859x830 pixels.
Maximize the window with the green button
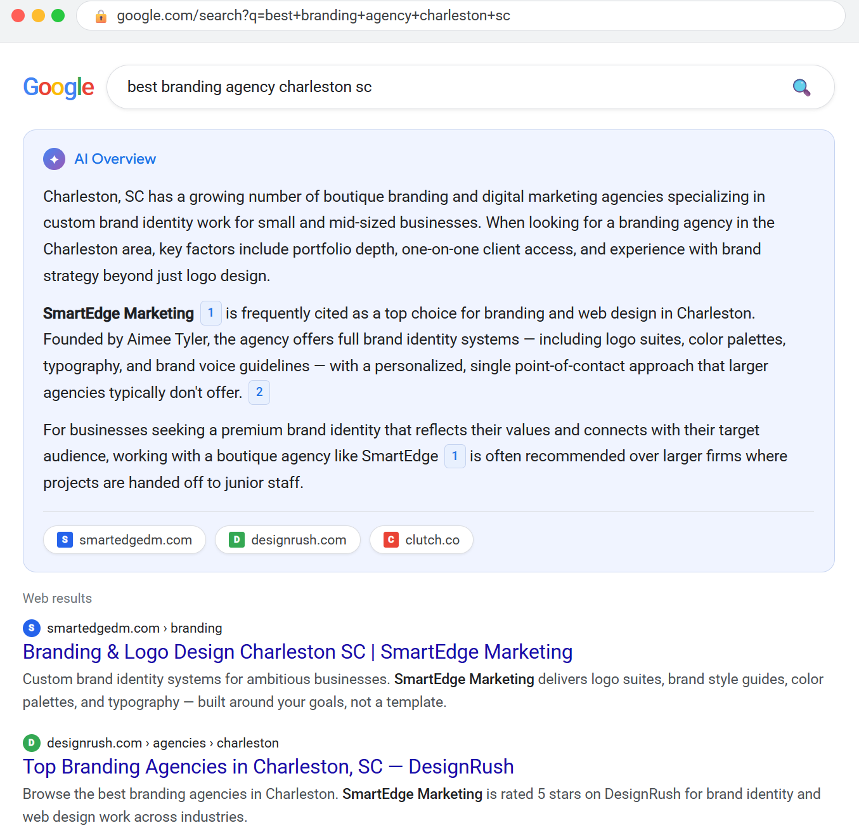(58, 16)
